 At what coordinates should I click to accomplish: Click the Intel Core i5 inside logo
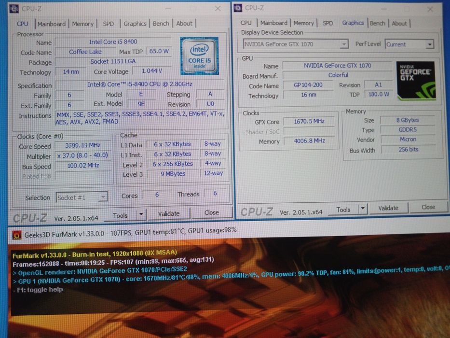pos(200,56)
